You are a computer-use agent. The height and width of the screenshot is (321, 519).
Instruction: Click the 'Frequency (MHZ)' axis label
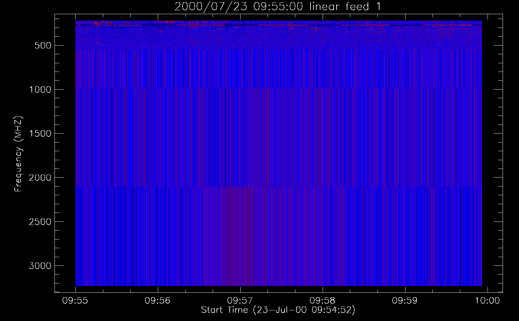pos(19,154)
